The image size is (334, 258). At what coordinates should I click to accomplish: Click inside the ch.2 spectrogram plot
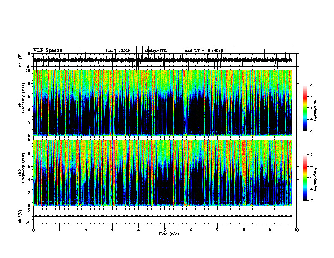(163, 173)
